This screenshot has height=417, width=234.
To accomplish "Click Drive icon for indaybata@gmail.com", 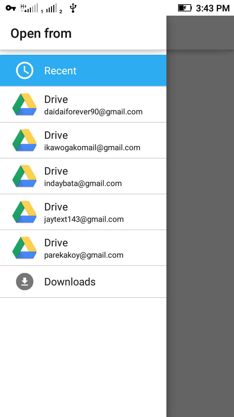I will click(x=24, y=176).
